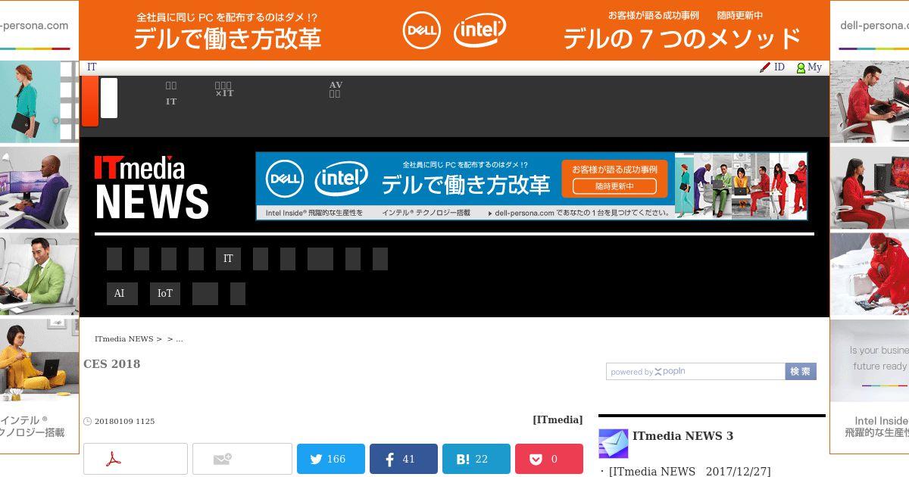Open the ITmedia NEWS site logo
The image size is (909, 477).
click(x=151, y=187)
